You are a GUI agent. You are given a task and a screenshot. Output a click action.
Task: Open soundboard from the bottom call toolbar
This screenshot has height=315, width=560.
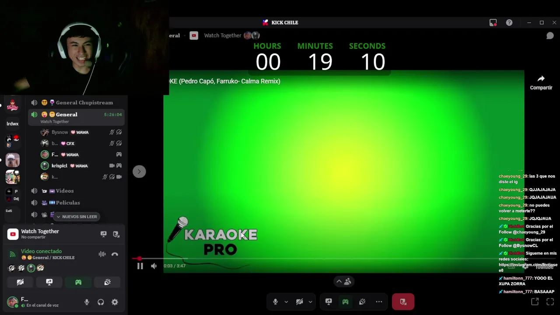point(362,301)
